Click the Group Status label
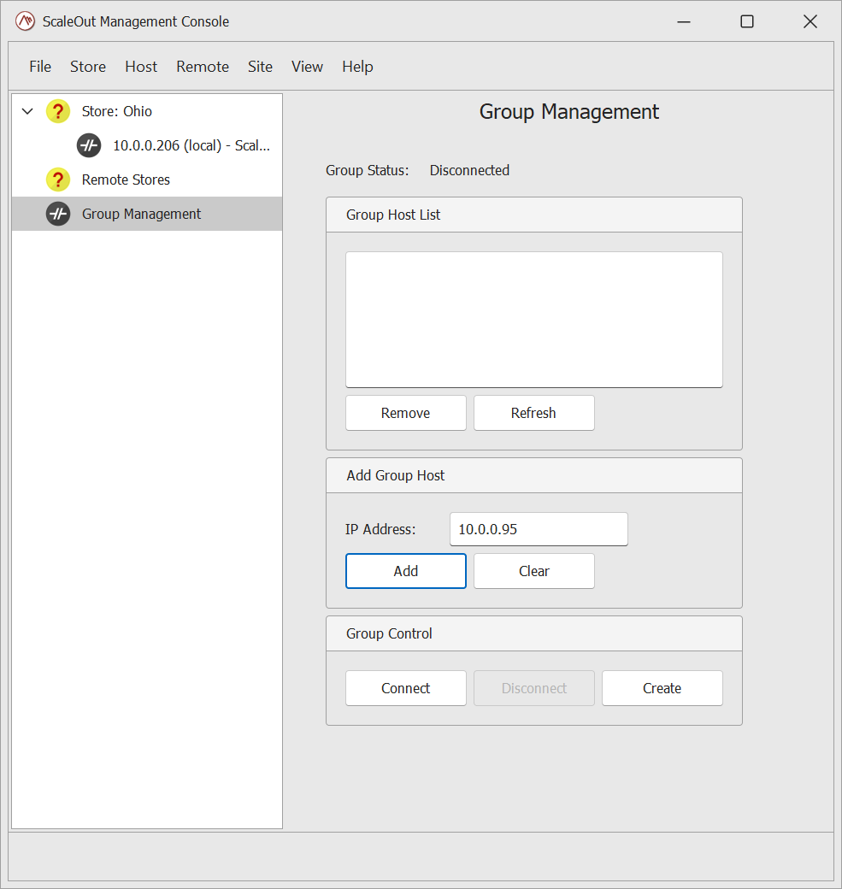 coord(368,171)
